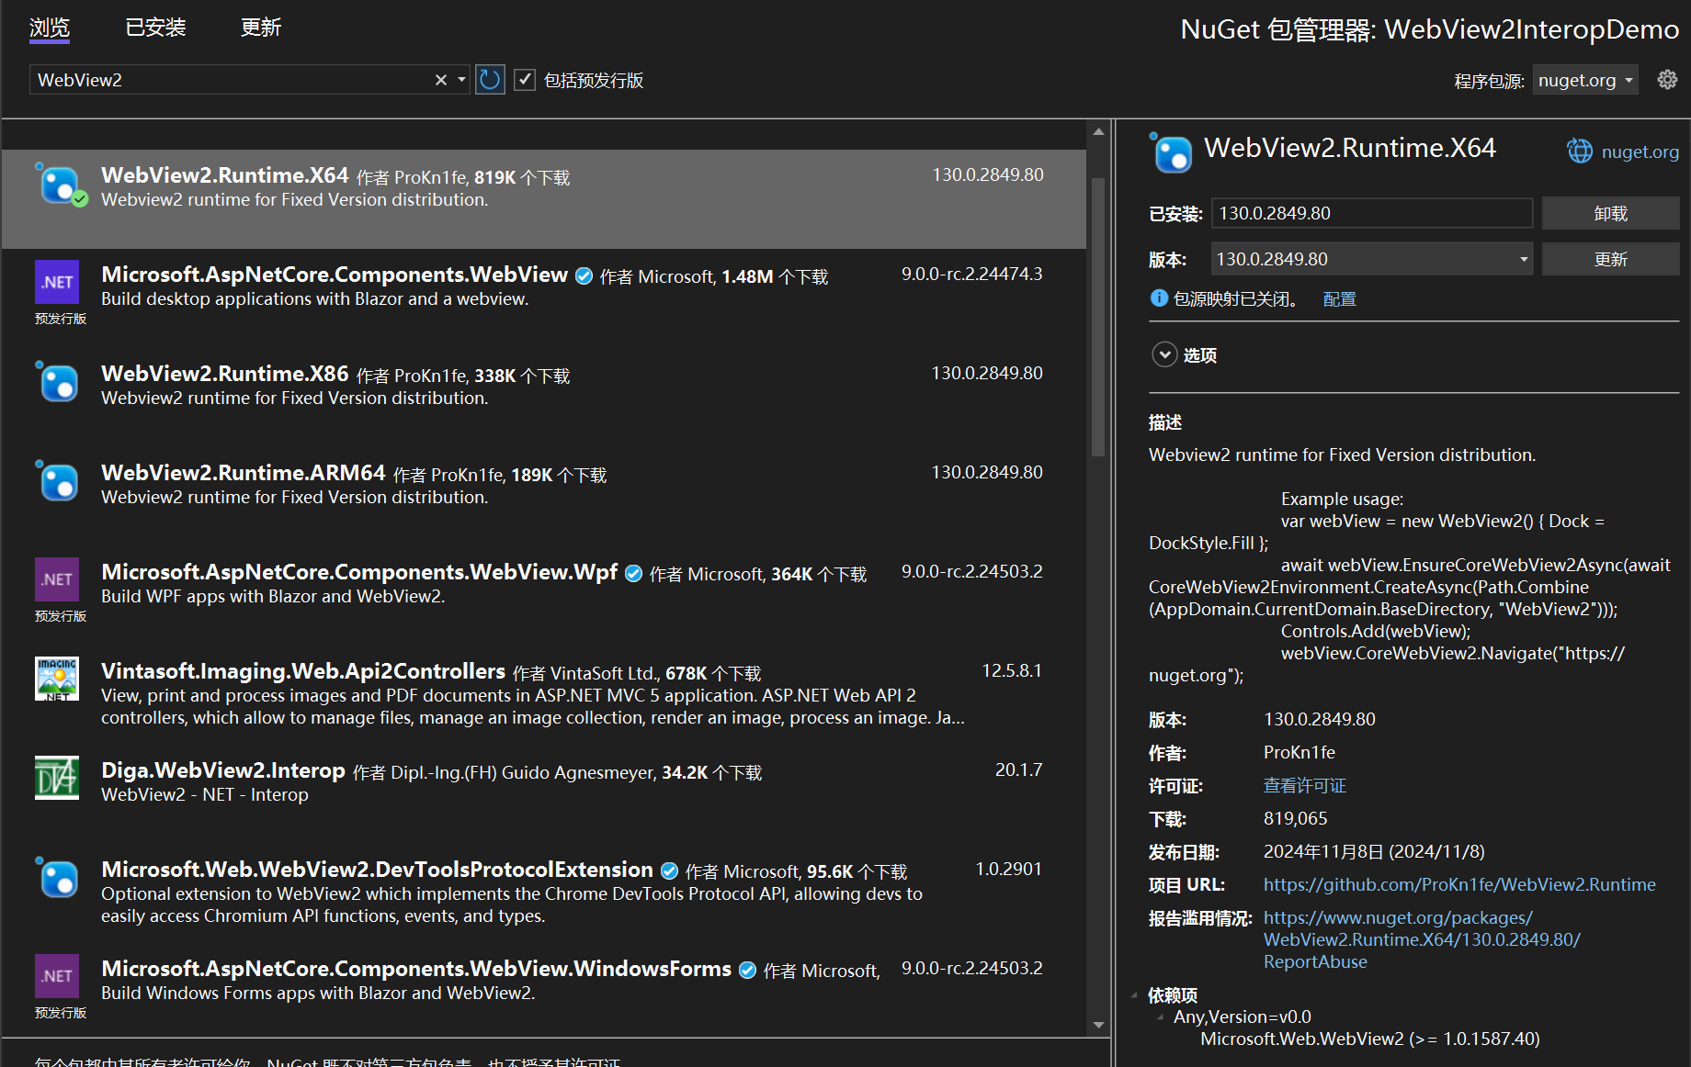Switch to the 浏览 browse tab

pos(50,28)
